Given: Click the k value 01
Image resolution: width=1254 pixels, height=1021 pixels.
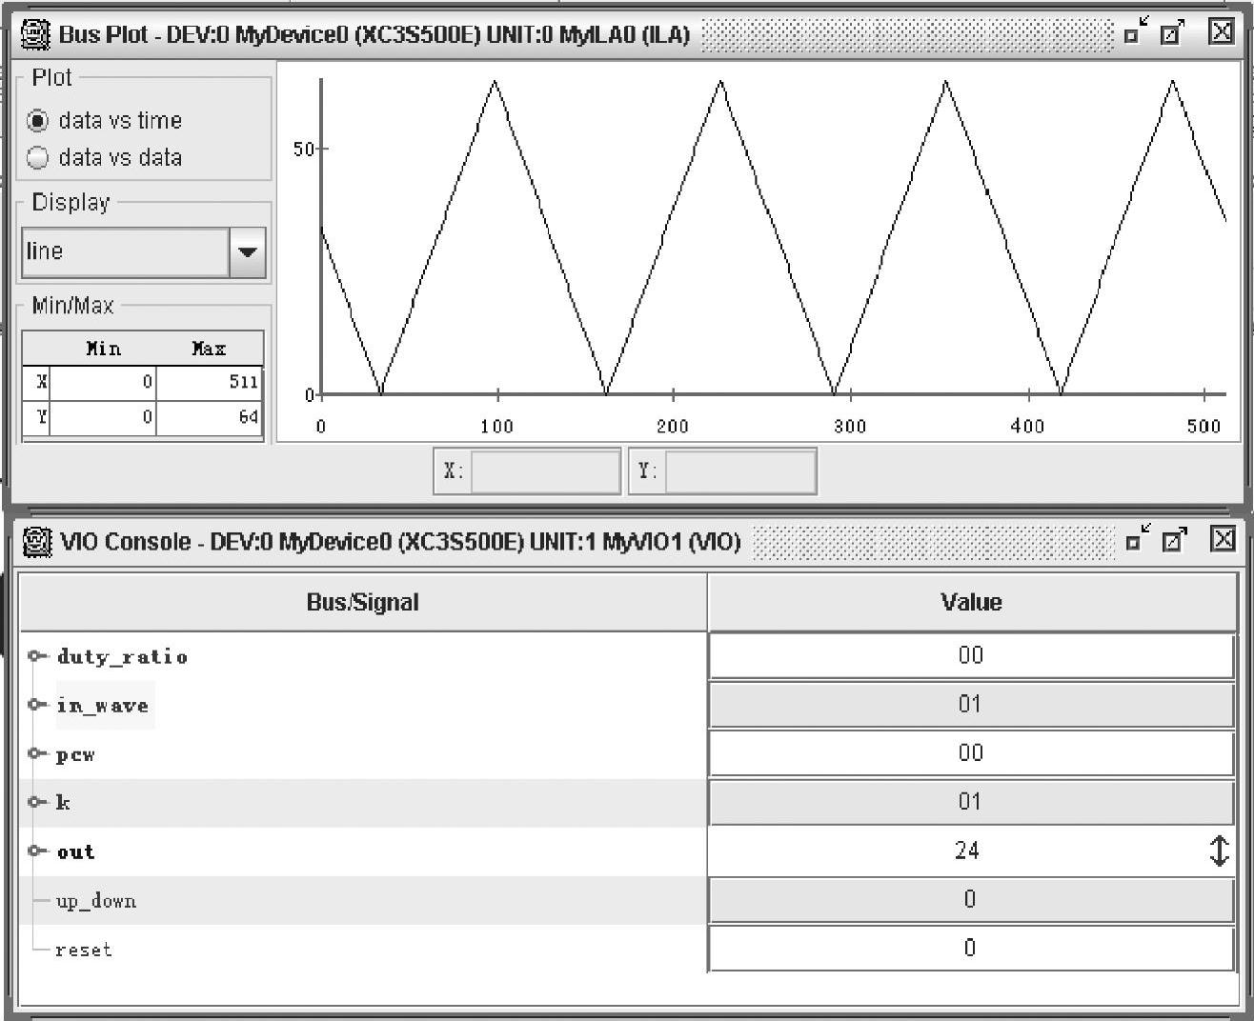Looking at the screenshot, I should [971, 802].
